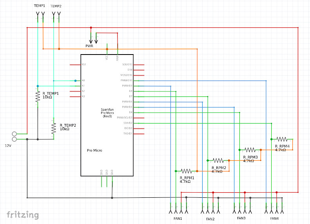Image resolution: width=310 pixels, height=224 pixels.
Task: Click the 10kΩ value under R_TEMP2
Action: pos(64,129)
